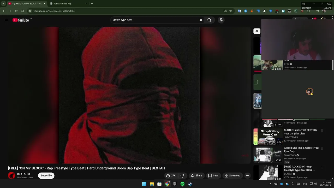Click the video player to pause
Image resolution: width=334 pixels, height=188 pixels.
point(129,95)
